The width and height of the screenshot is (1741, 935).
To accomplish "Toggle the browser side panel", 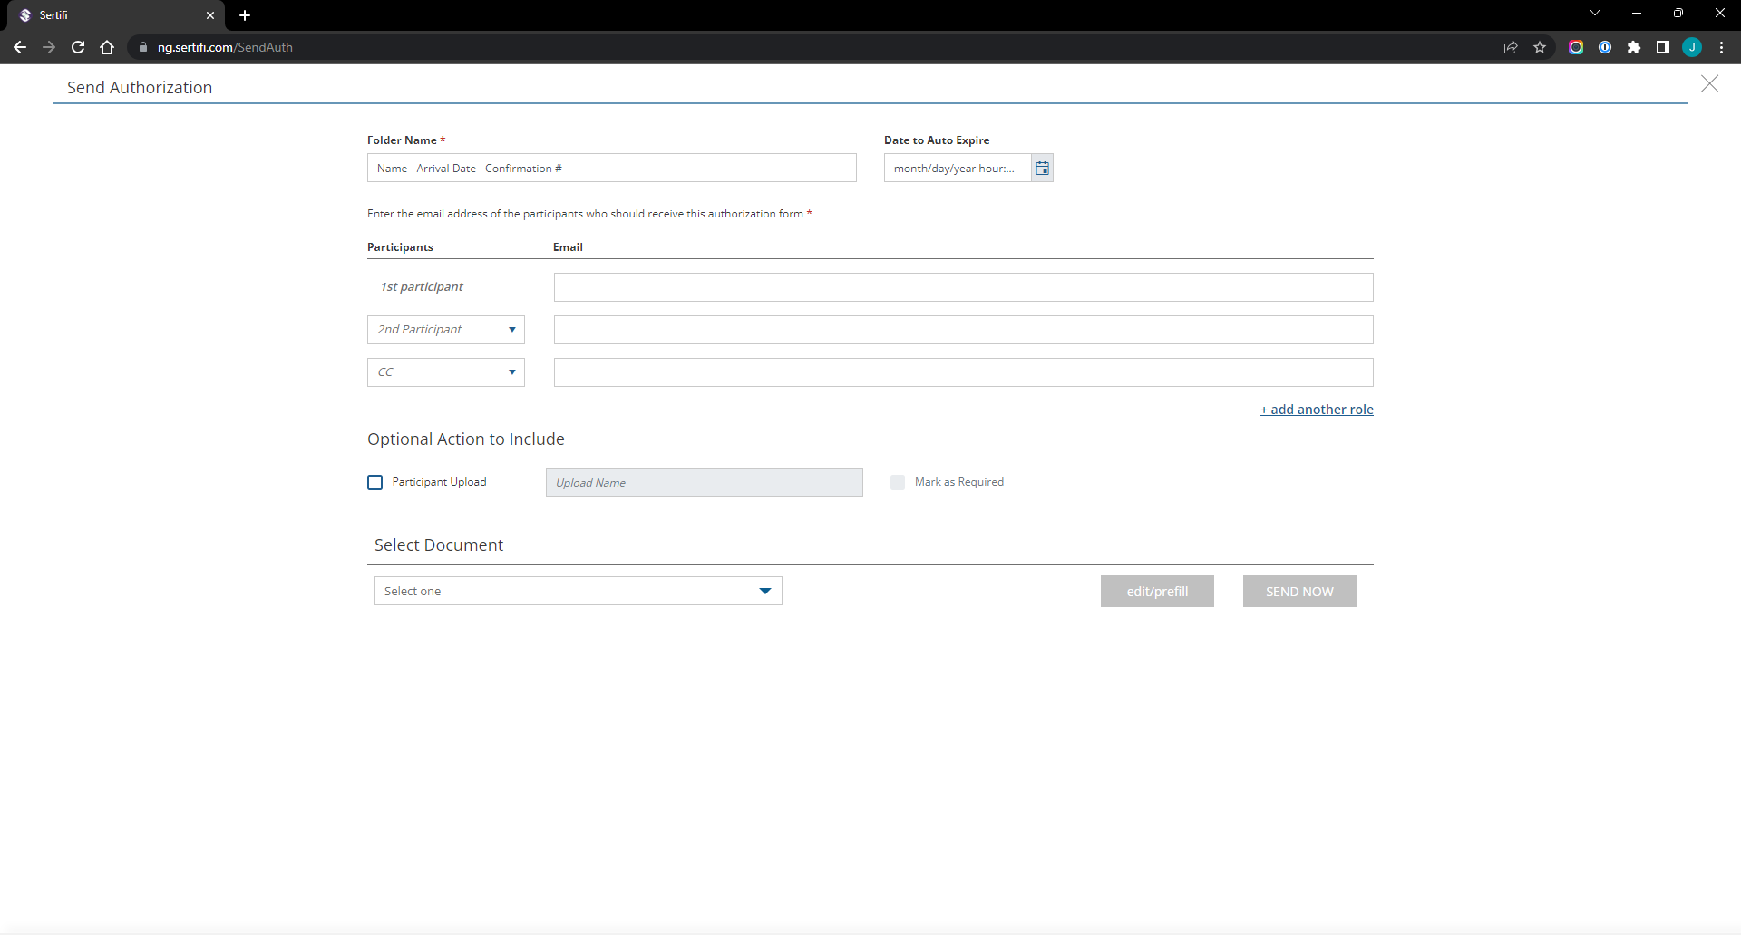I will [1663, 47].
